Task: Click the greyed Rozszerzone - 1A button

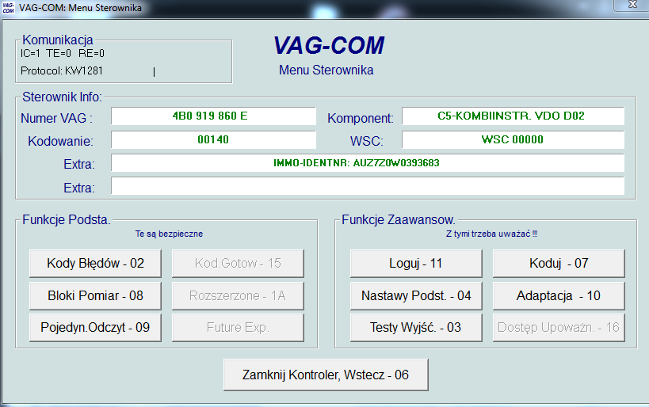Action: (x=238, y=295)
